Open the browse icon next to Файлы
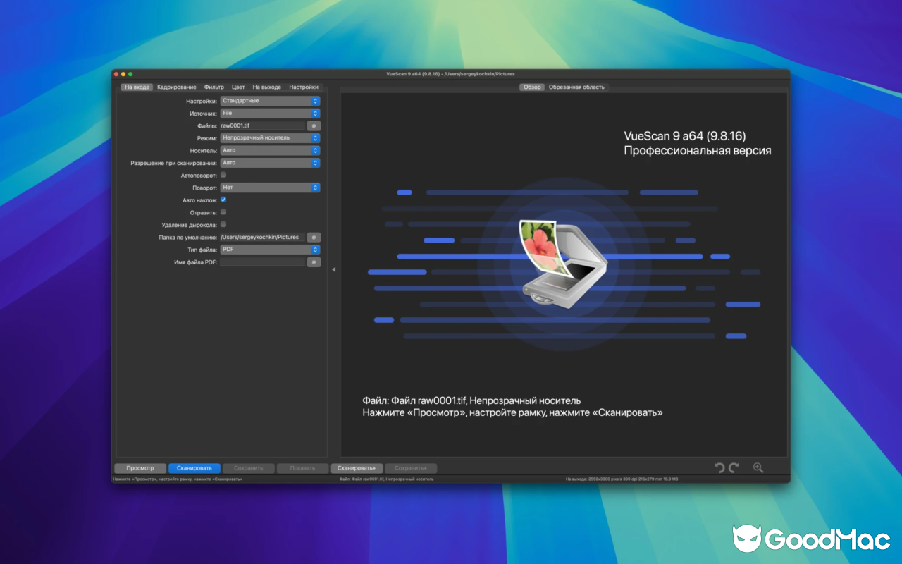This screenshot has height=564, width=902. (x=314, y=125)
